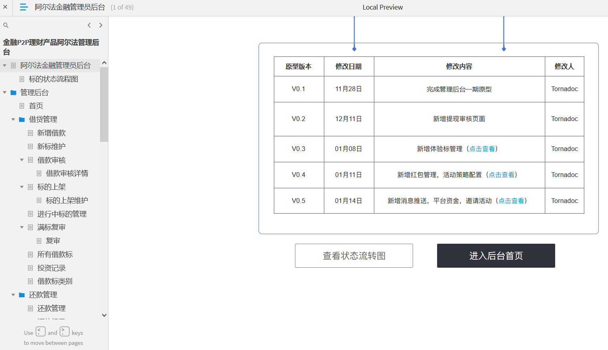Click the blue folder icon beside 管理后台
Viewport: 608px width, 350px height.
click(x=14, y=93)
